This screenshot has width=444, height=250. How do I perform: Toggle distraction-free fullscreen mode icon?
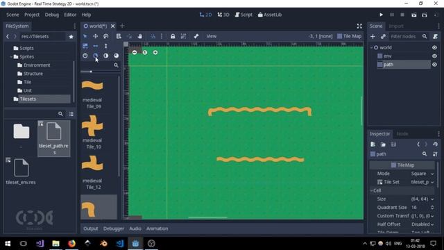359,26
